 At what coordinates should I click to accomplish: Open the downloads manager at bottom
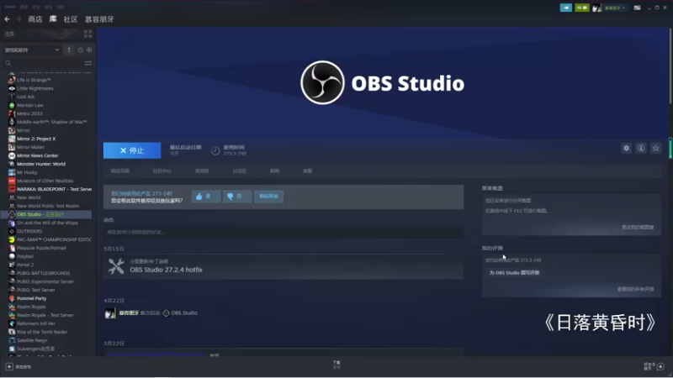pyautogui.click(x=336, y=365)
